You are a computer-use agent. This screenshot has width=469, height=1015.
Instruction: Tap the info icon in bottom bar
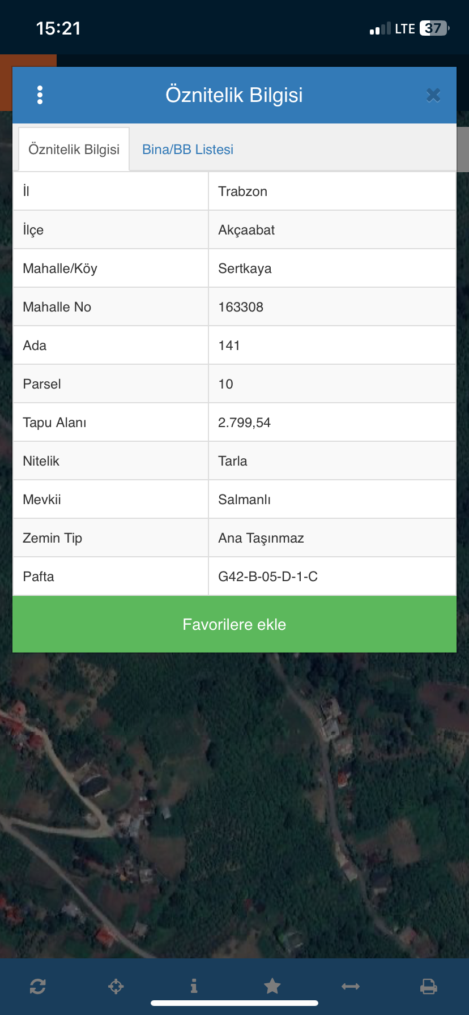194,987
